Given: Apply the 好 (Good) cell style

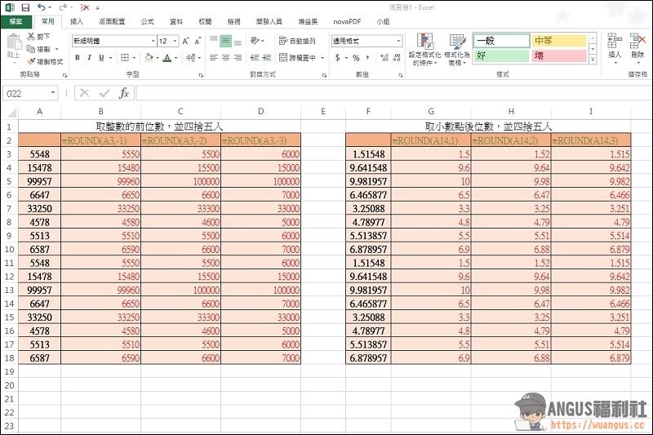Looking at the screenshot, I should [x=500, y=55].
